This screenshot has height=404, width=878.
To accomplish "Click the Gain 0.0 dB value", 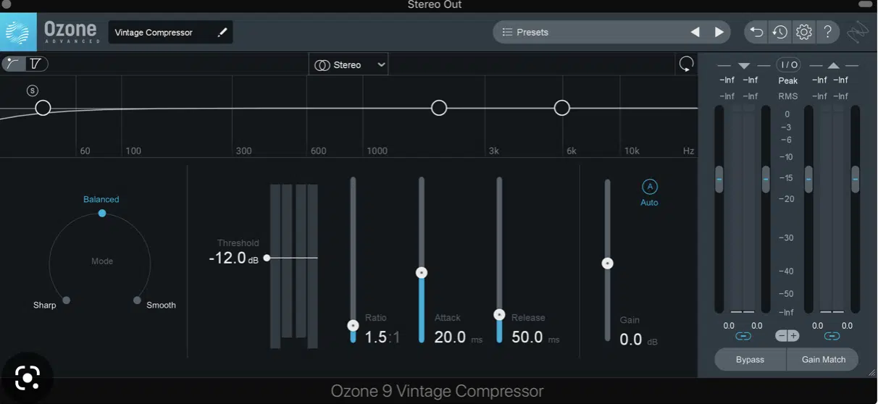I will (x=638, y=340).
